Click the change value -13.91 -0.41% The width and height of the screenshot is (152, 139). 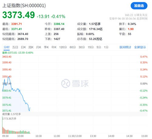pos(51,16)
